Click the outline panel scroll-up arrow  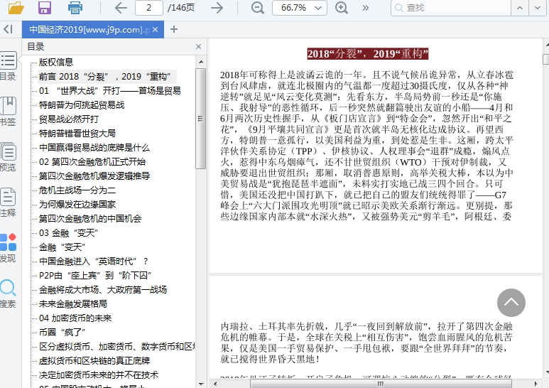coord(201,62)
